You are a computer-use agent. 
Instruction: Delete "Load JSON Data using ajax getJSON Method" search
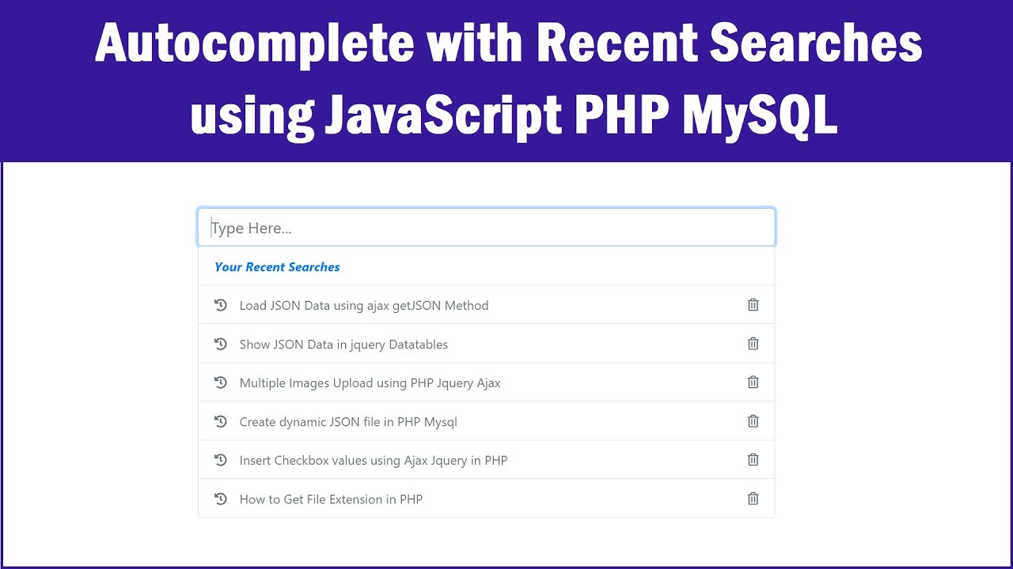pos(753,305)
